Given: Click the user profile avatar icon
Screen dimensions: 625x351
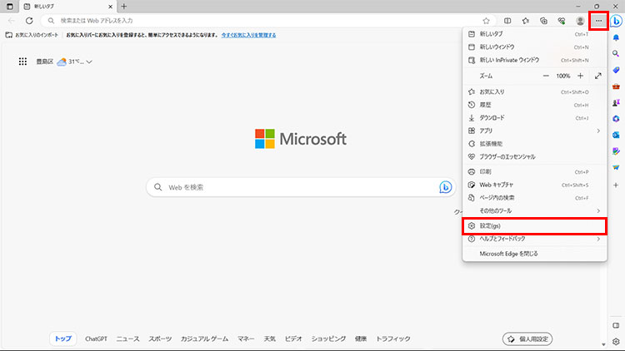Looking at the screenshot, I should click(x=580, y=20).
